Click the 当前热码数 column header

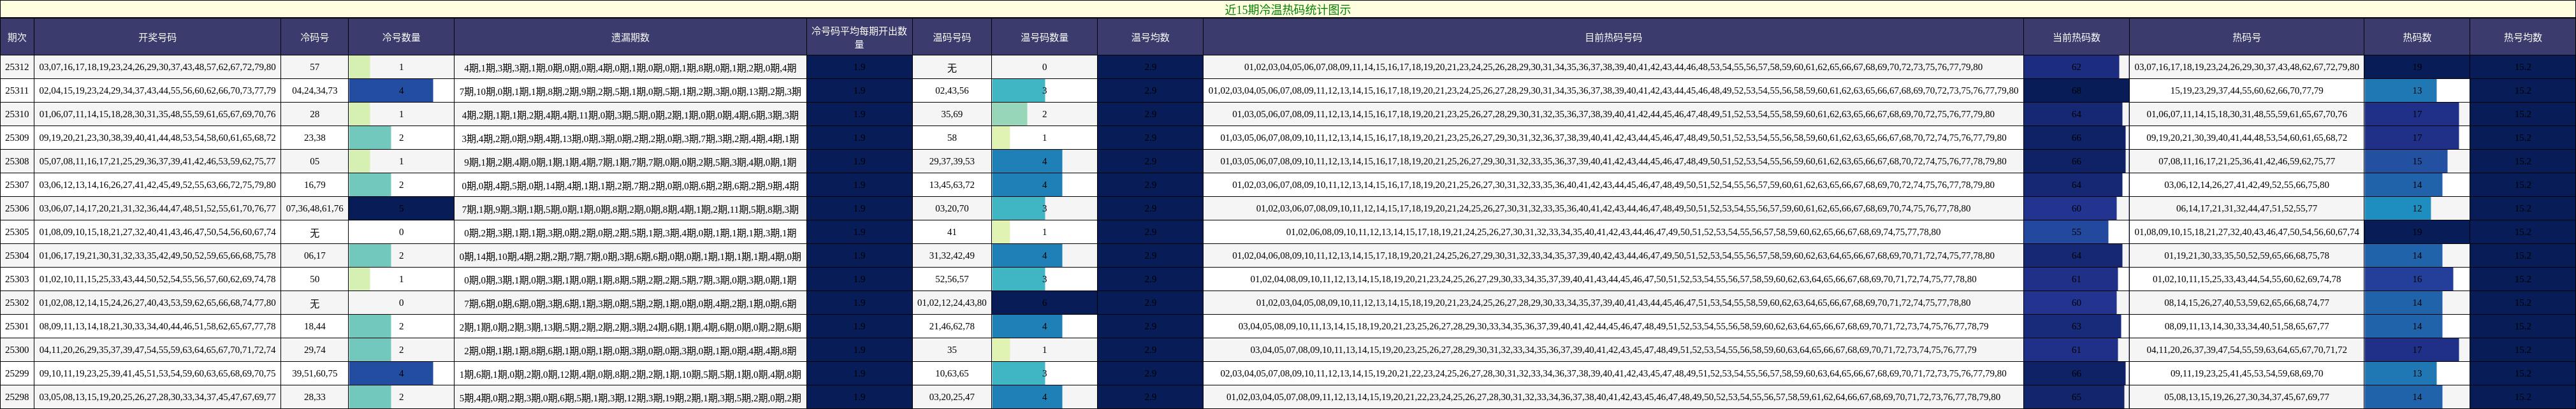click(x=2076, y=37)
